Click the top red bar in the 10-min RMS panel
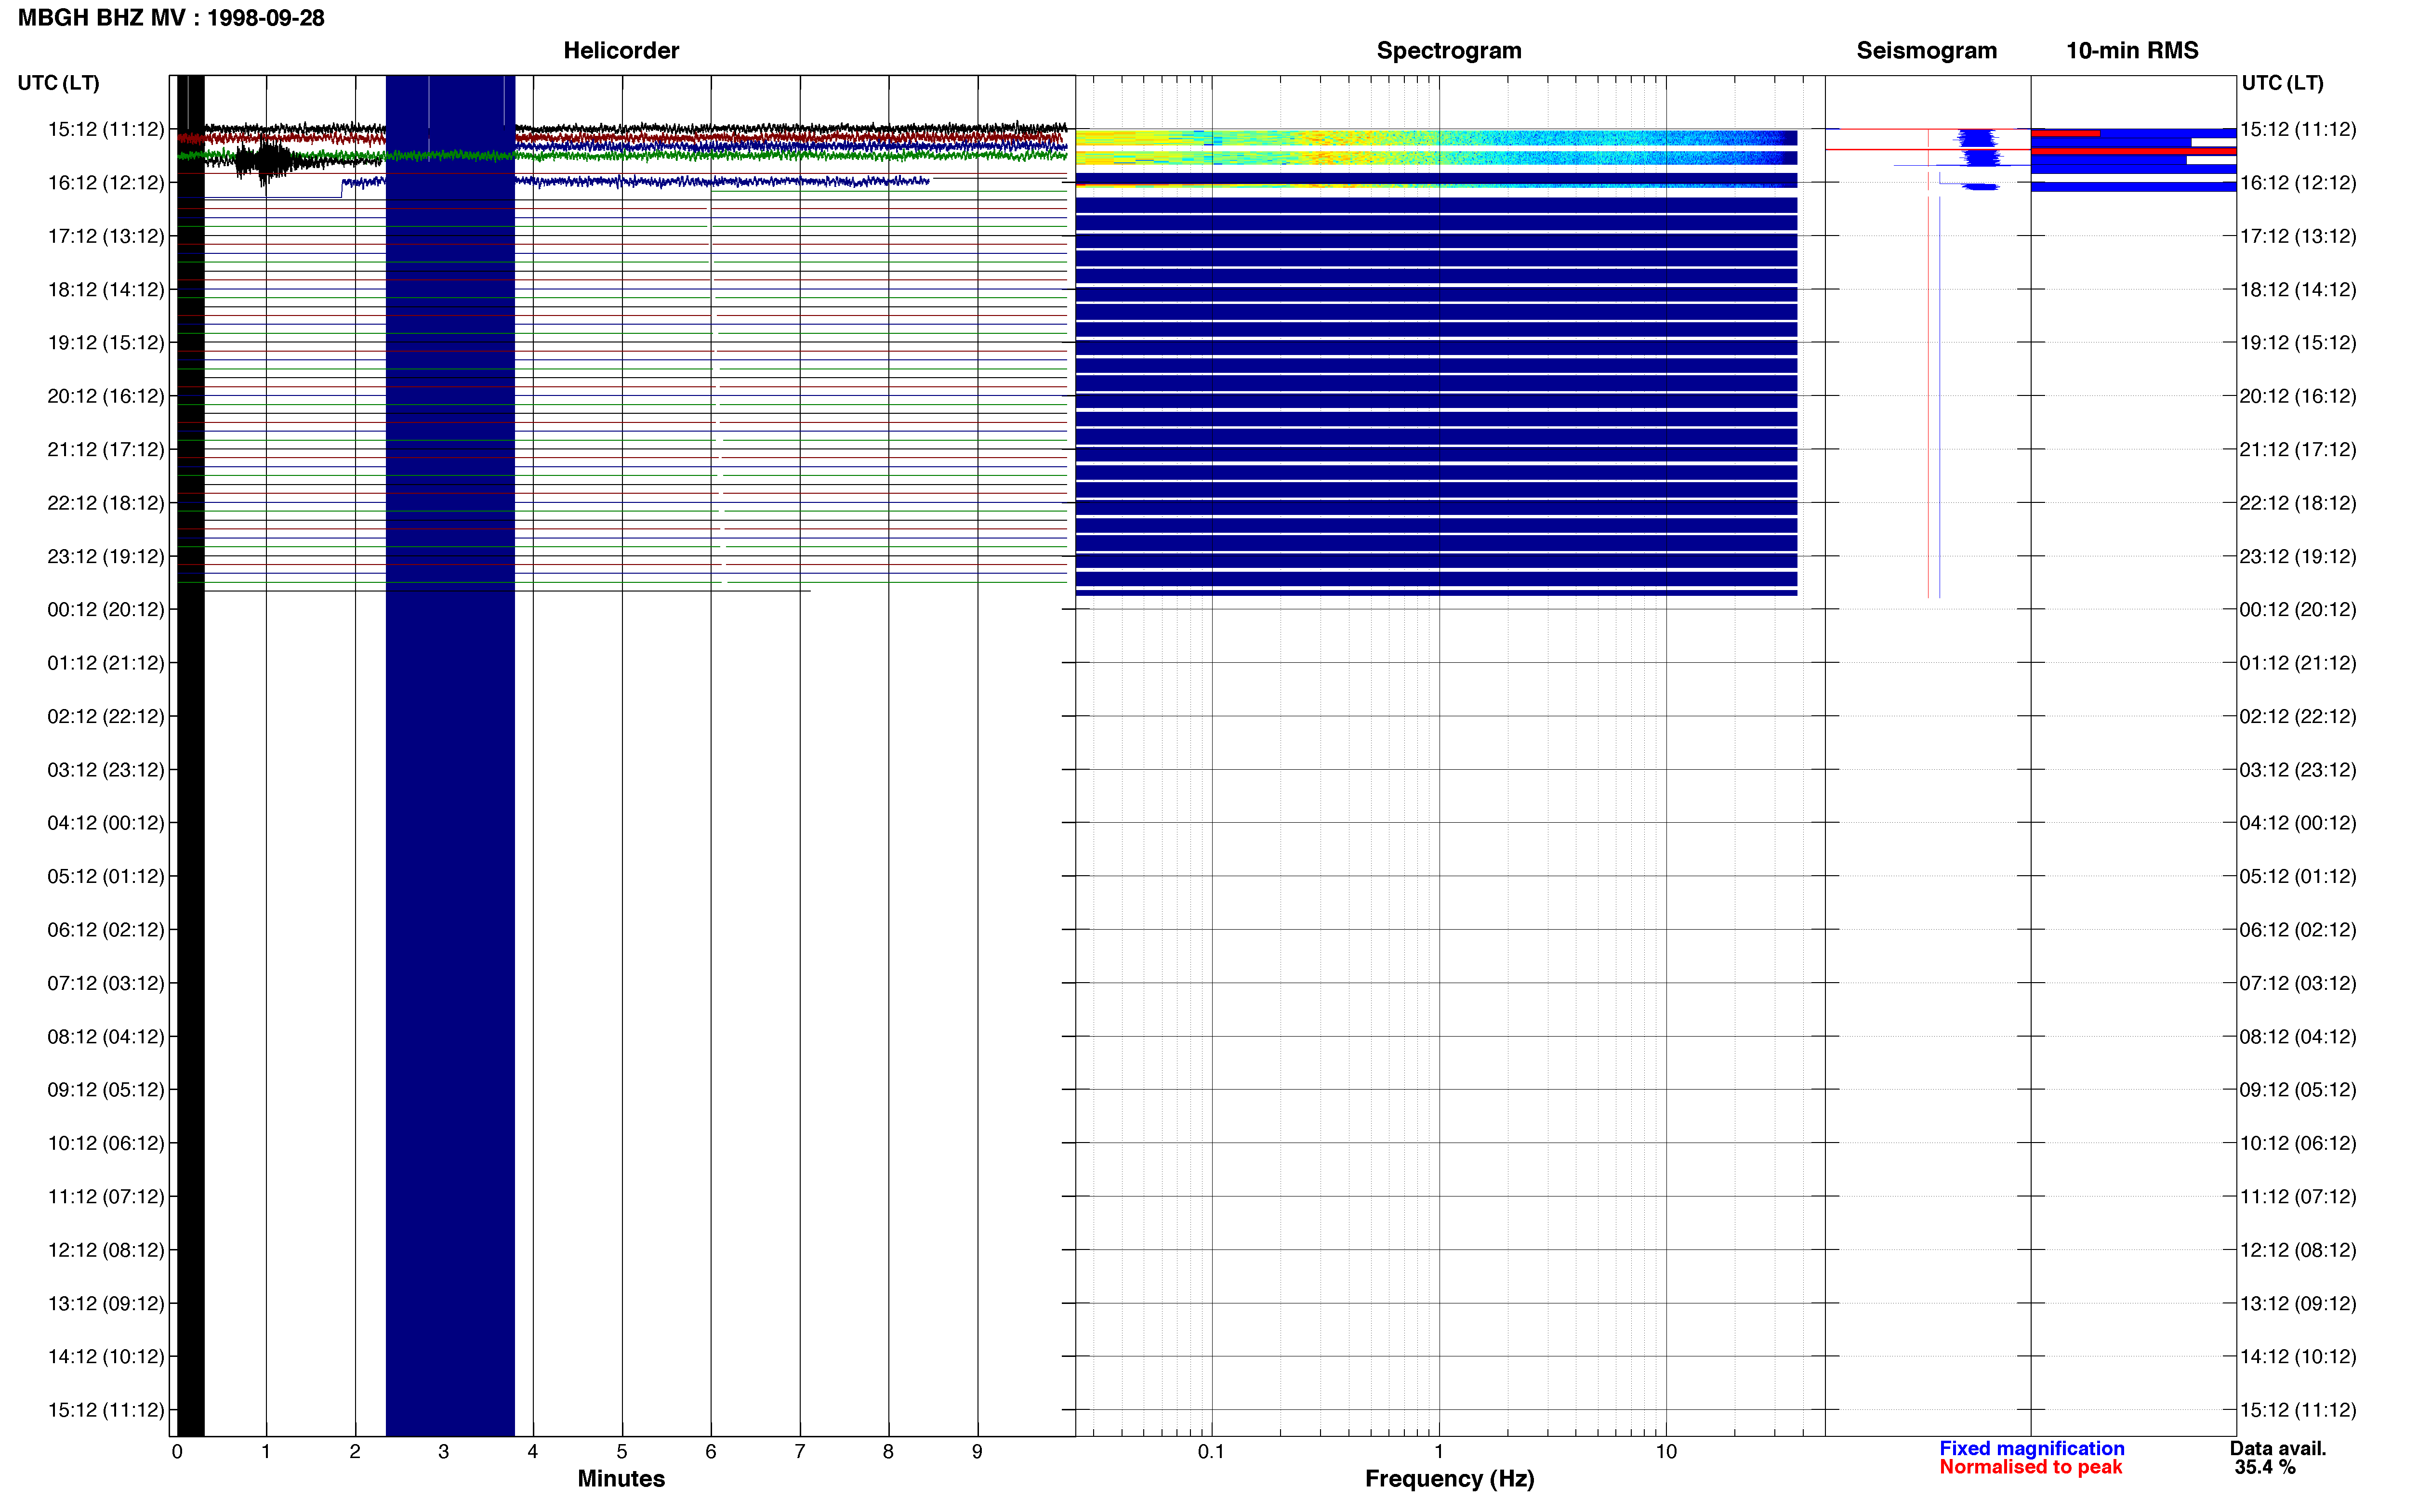 click(x=2065, y=133)
